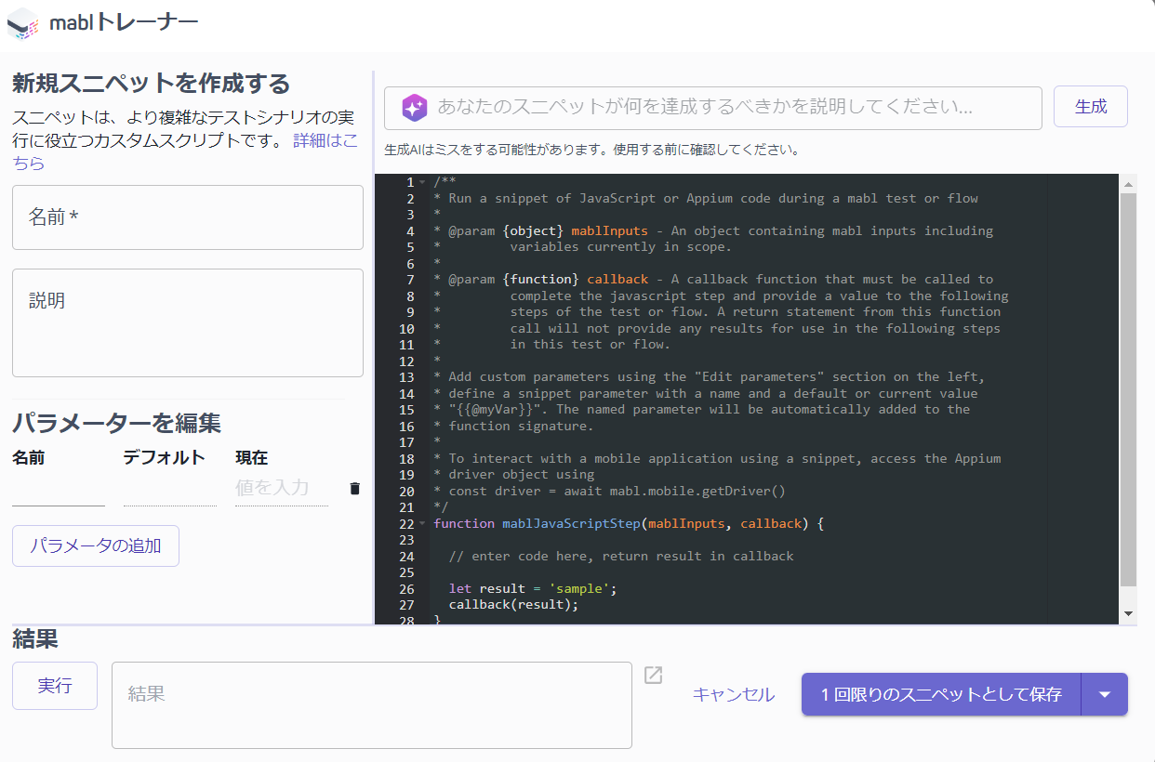Collapse comment block fold arrow at line 1

click(x=423, y=182)
